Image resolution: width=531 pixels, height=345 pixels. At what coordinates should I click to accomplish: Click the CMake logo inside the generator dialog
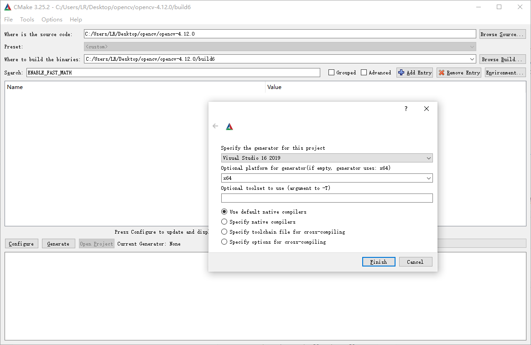(x=229, y=127)
